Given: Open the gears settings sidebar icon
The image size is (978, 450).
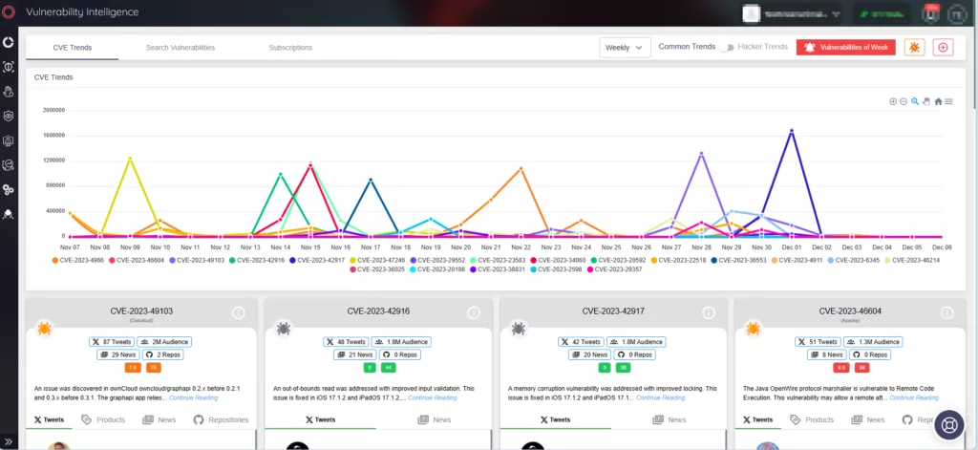Looking at the screenshot, I should [8, 189].
